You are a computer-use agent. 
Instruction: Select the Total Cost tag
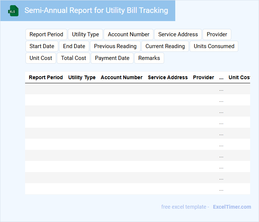click(73, 58)
